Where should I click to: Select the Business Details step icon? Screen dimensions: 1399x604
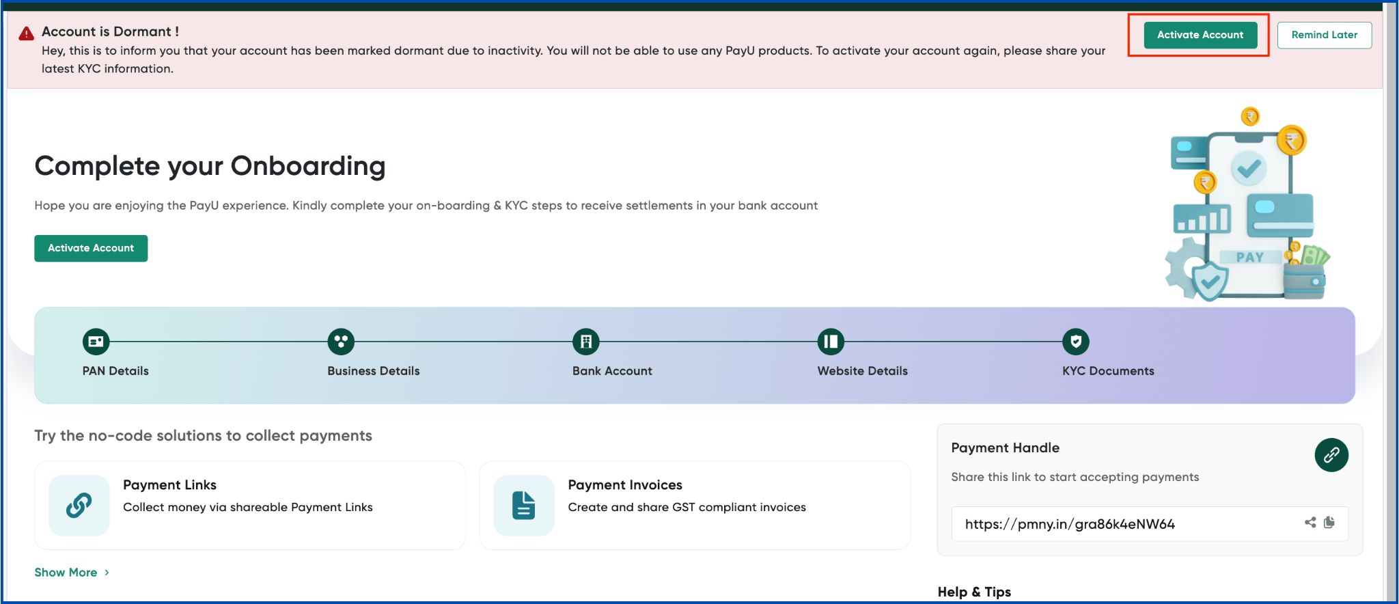341,342
